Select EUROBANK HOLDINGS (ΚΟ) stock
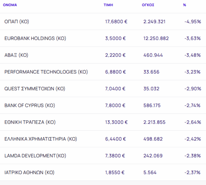 tap(35, 38)
